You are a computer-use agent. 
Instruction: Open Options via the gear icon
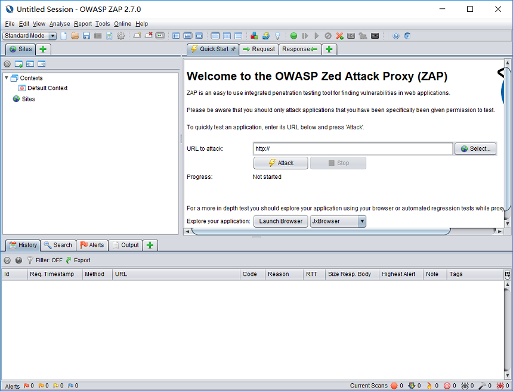[x=120, y=36]
